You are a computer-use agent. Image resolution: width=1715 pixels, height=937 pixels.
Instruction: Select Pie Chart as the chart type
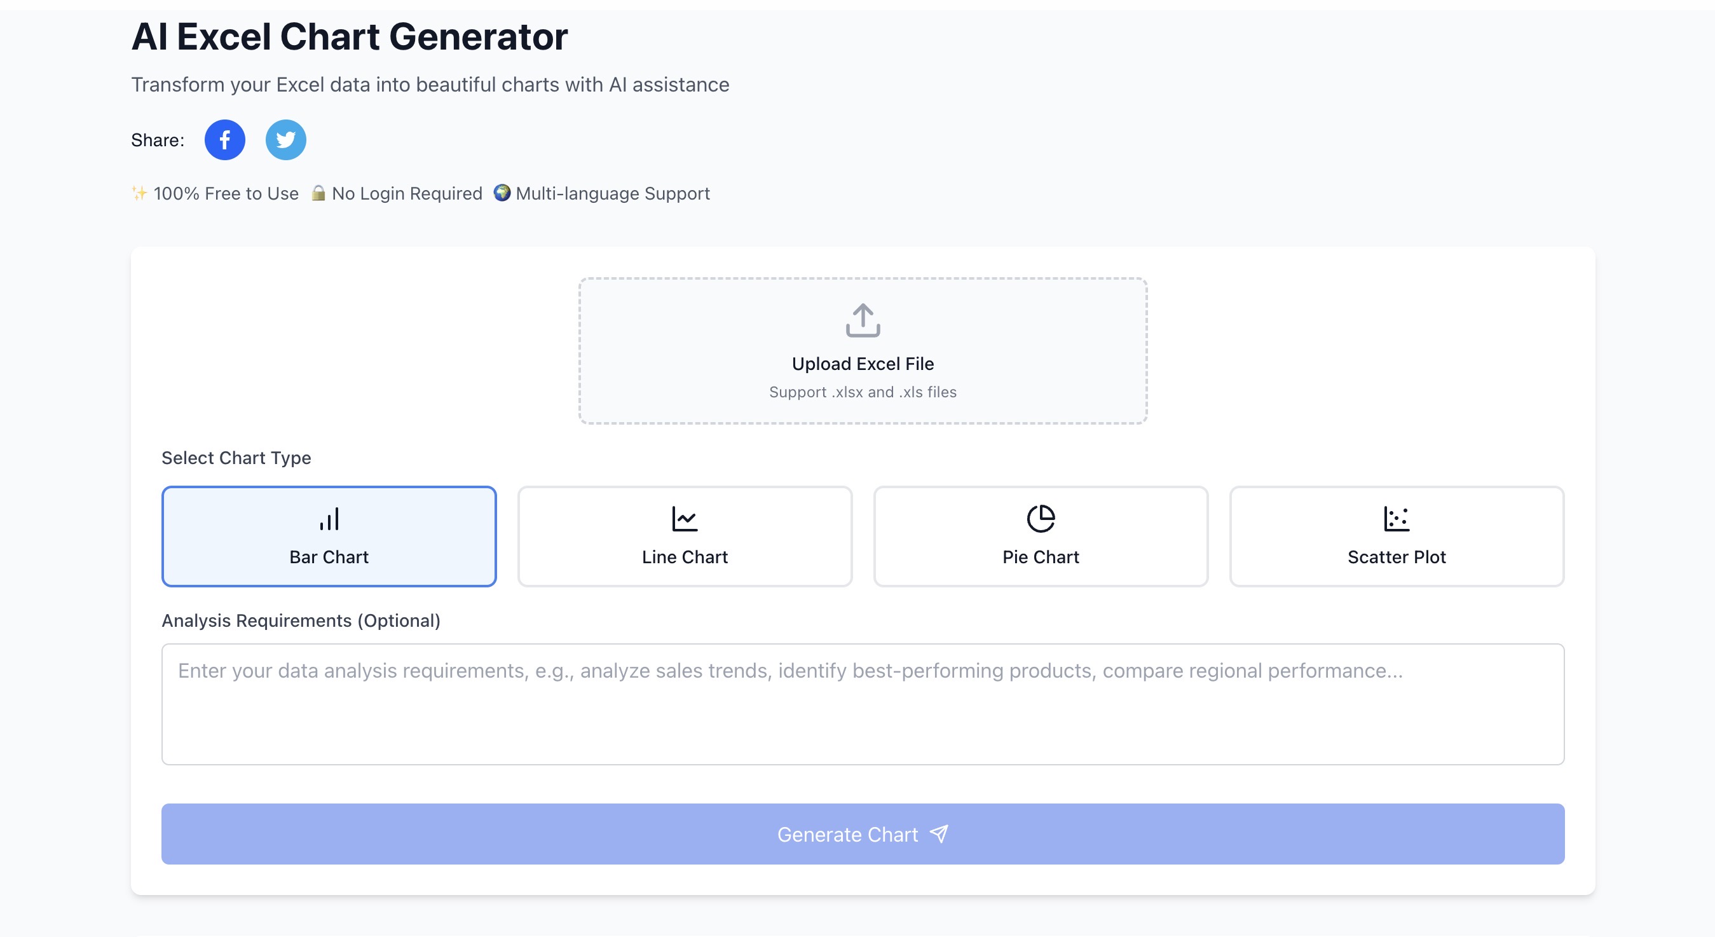1040,536
